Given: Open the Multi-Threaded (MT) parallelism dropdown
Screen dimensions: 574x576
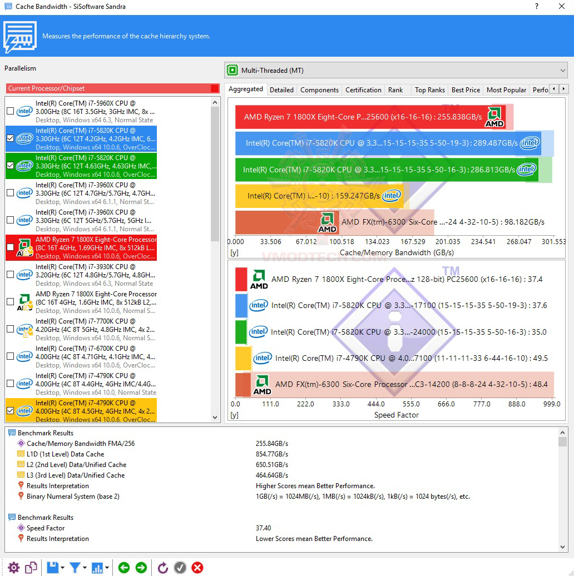Looking at the screenshot, I should (x=396, y=70).
